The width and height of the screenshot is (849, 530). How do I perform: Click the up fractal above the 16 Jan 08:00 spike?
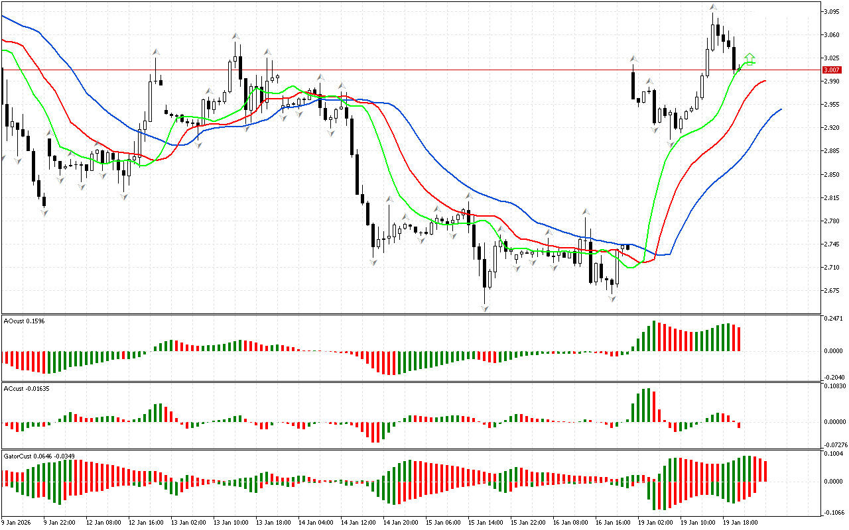pyautogui.click(x=586, y=211)
